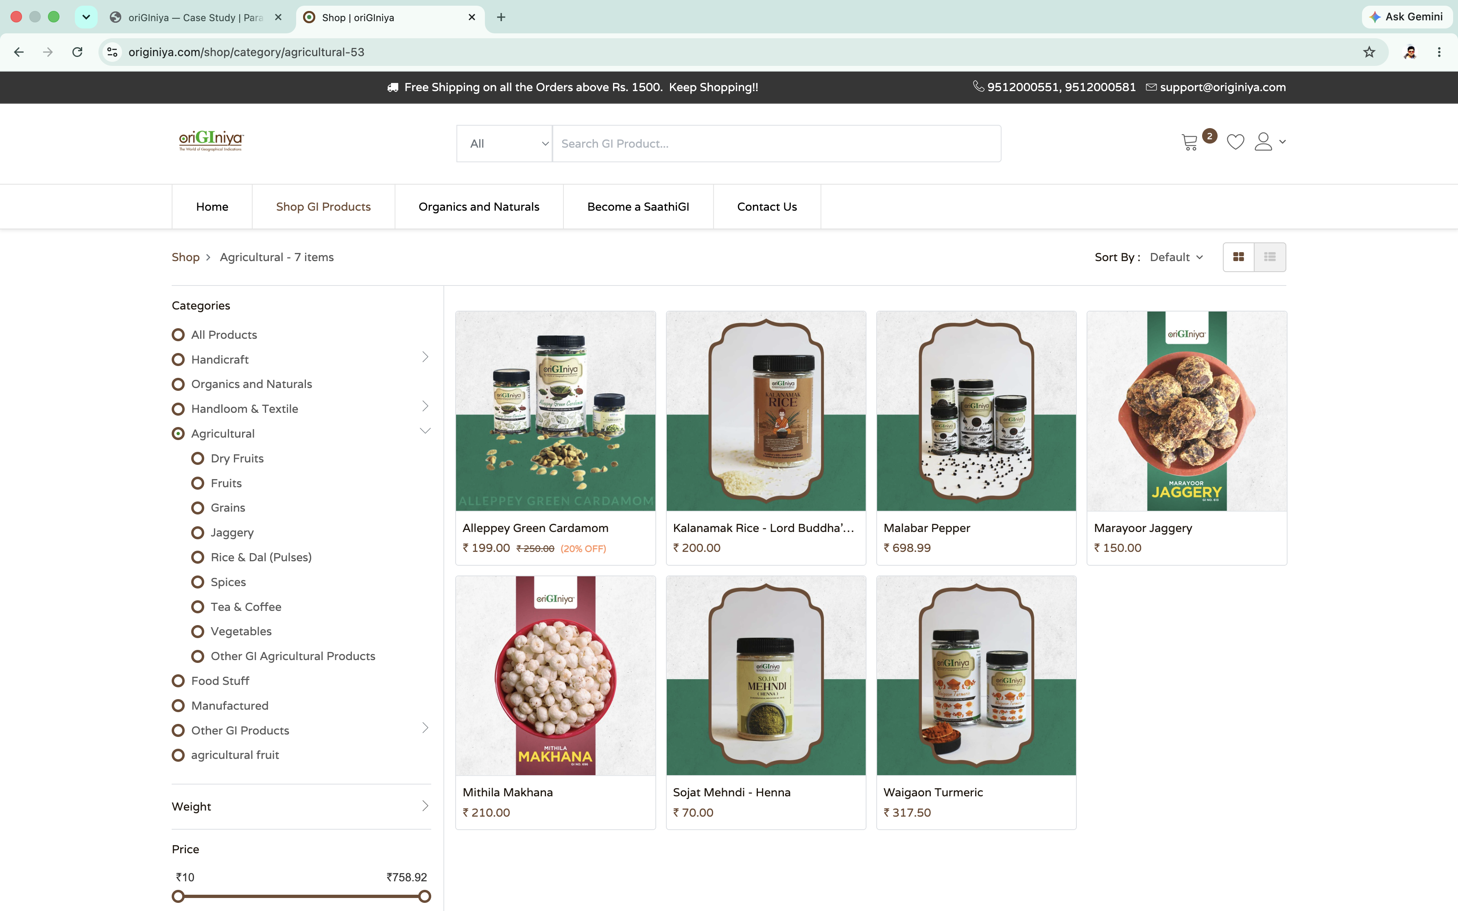Image resolution: width=1458 pixels, height=911 pixels.
Task: Open account menu dropdown arrow
Action: click(x=1282, y=142)
